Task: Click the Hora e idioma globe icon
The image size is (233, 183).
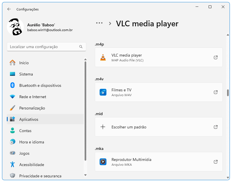Action: pyautogui.click(x=12, y=142)
